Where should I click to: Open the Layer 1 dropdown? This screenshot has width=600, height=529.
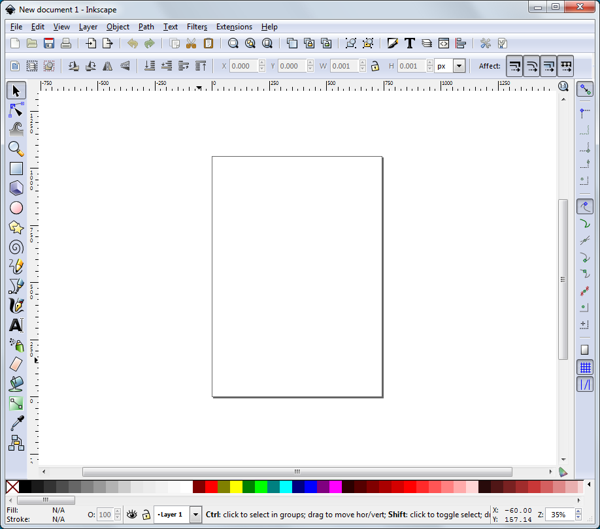pyautogui.click(x=195, y=515)
